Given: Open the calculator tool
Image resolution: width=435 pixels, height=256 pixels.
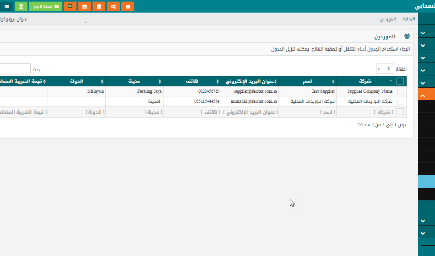Looking at the screenshot, I should (x=99, y=6).
